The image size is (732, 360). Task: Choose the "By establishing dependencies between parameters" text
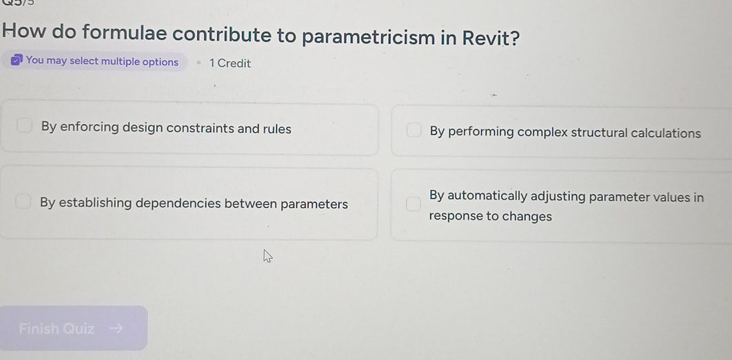click(x=194, y=204)
